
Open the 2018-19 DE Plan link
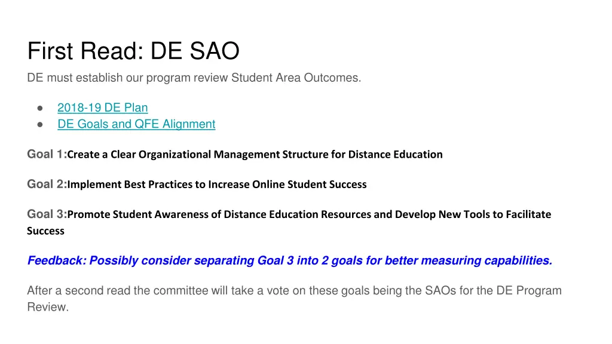(103, 107)
